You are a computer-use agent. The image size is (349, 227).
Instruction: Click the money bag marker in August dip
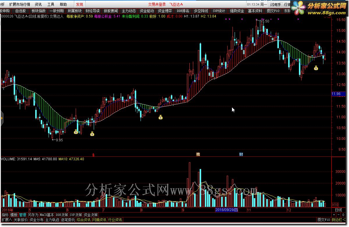click(160, 117)
